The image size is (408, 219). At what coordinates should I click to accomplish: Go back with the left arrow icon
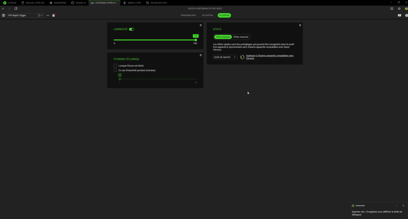coord(3,9)
